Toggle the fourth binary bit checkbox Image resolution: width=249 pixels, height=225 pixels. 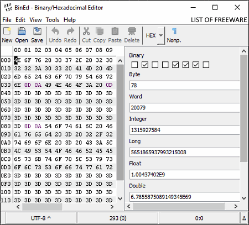[165, 65]
